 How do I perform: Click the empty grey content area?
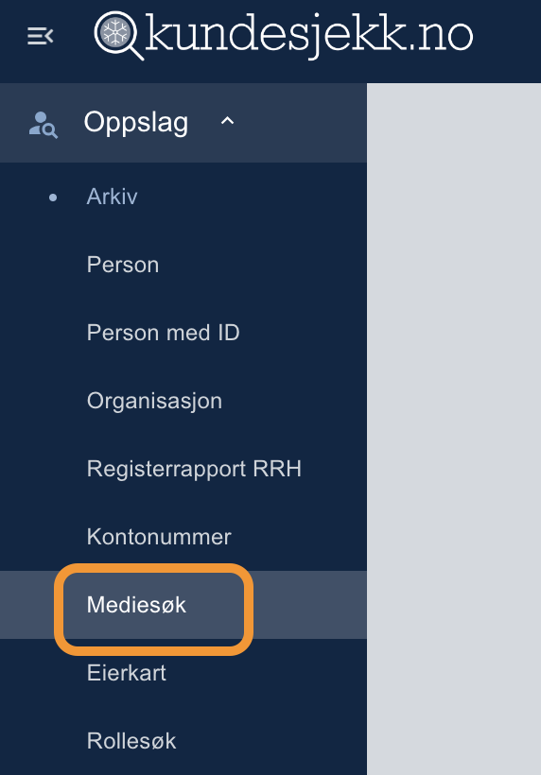[454, 429]
